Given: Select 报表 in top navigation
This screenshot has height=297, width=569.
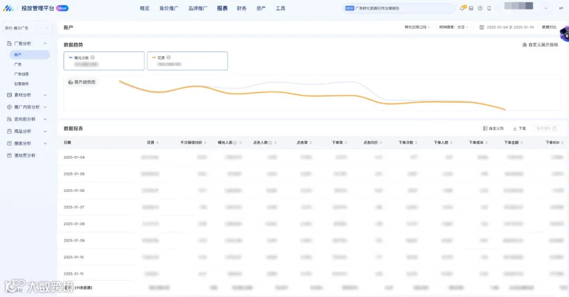Looking at the screenshot, I should 222,8.
